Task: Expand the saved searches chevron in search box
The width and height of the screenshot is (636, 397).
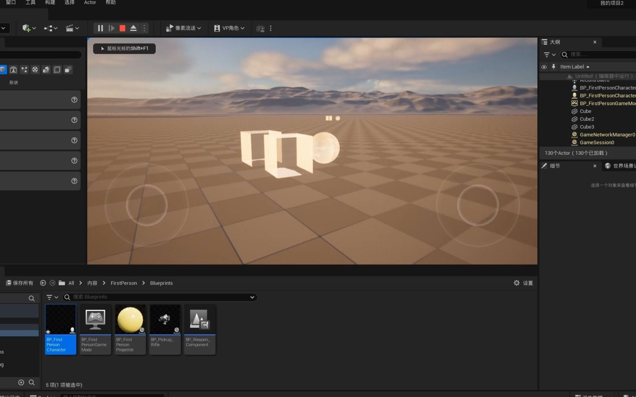Action: [252, 297]
